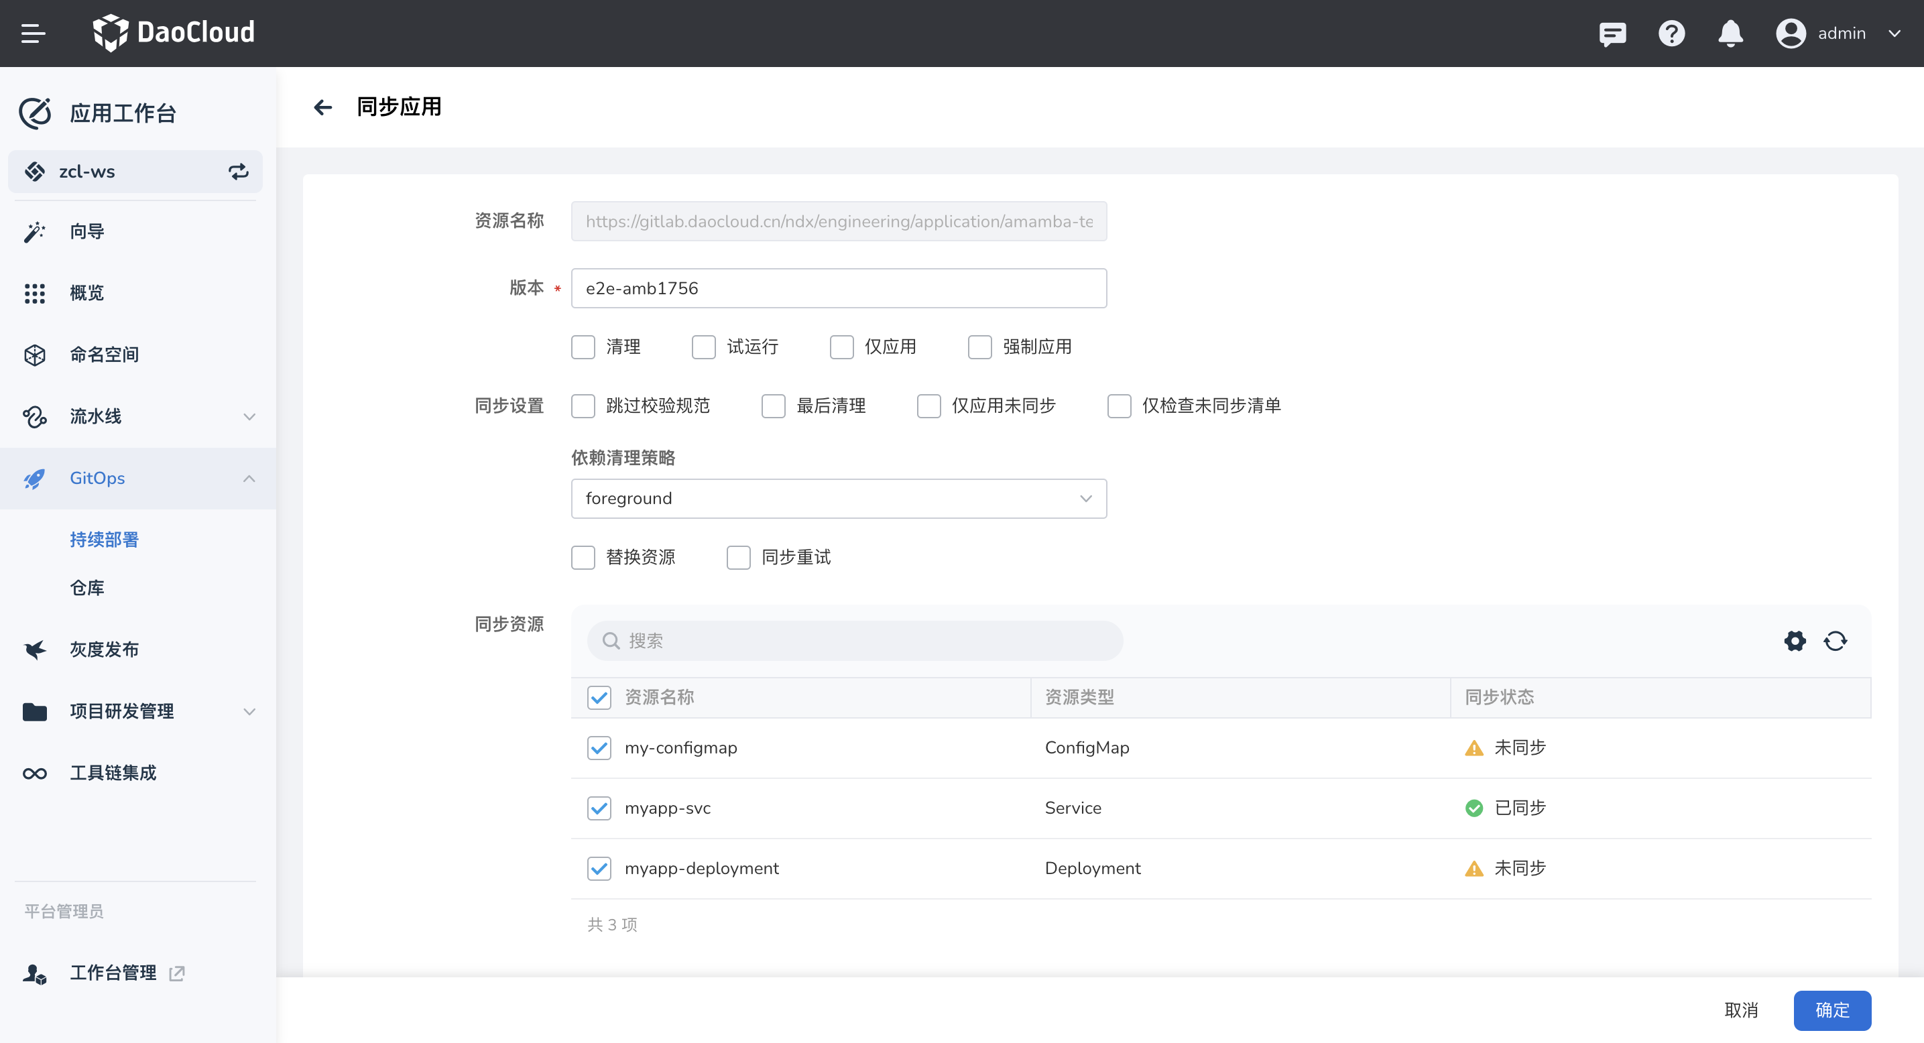Screen dimensions: 1924x1043
Task: Open 灰度发布 in the sidebar
Action: (x=105, y=650)
